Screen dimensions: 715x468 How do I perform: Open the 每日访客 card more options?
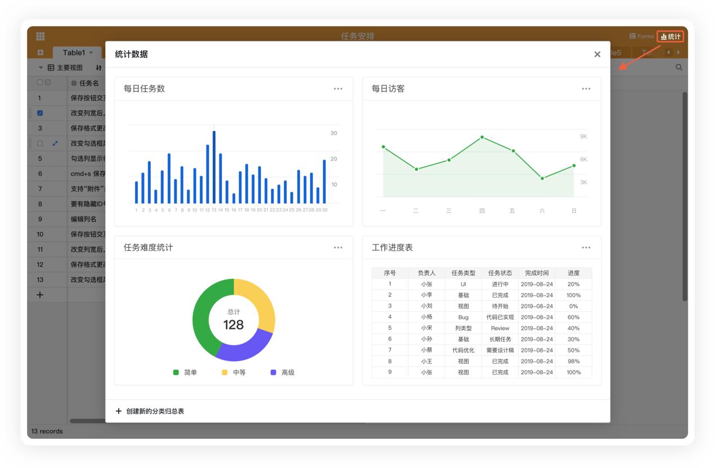tap(586, 89)
